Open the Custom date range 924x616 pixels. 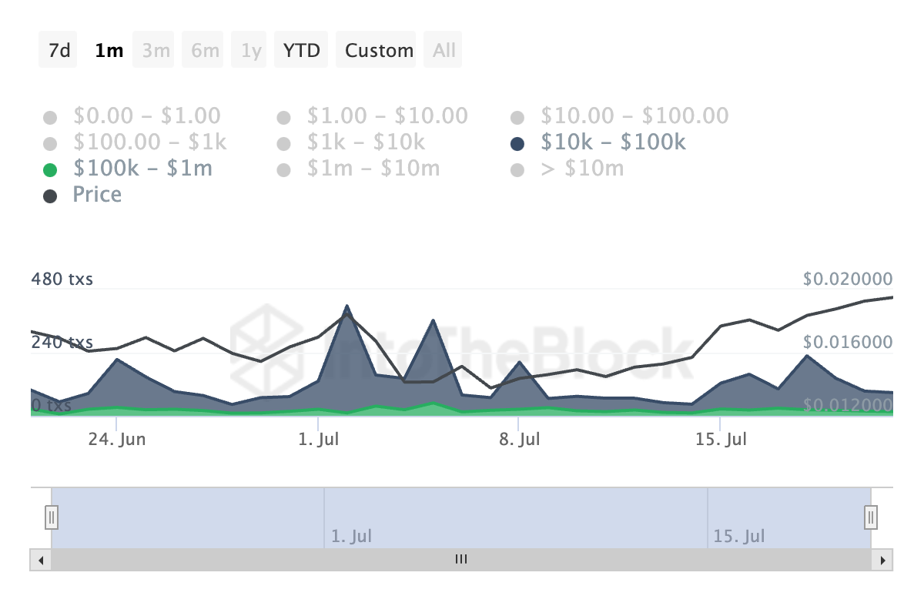(379, 51)
